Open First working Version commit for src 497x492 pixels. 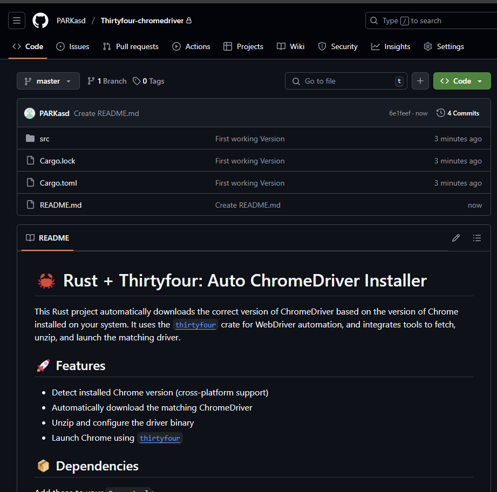point(250,139)
